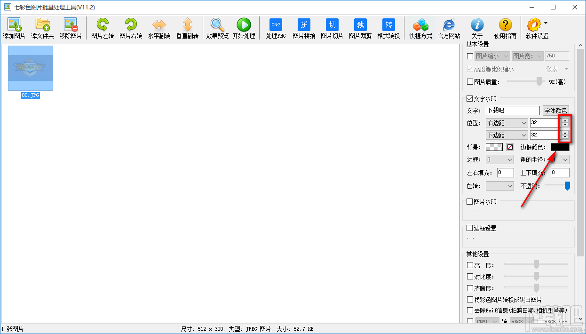Click the 上下填充 input field
586x334 pixels.
pyautogui.click(x=560, y=173)
